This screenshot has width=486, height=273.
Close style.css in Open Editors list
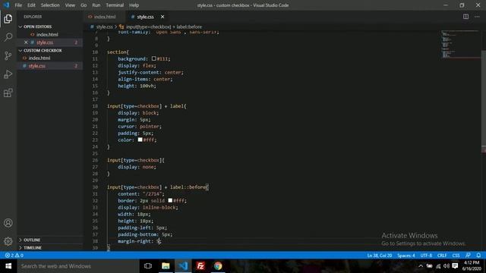pos(26,42)
